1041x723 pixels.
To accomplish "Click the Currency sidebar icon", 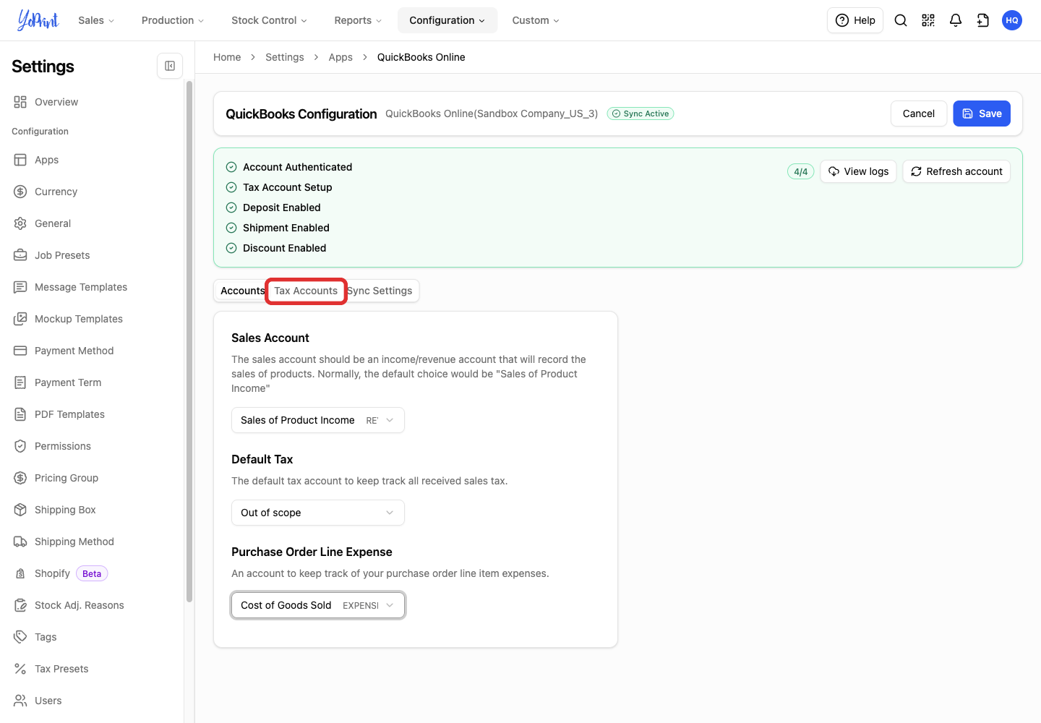I will pos(20,192).
